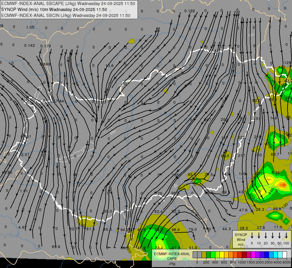Click the white 6000 J/kg CAPE swatch
This screenshot has height=268, width=292.
285,255
